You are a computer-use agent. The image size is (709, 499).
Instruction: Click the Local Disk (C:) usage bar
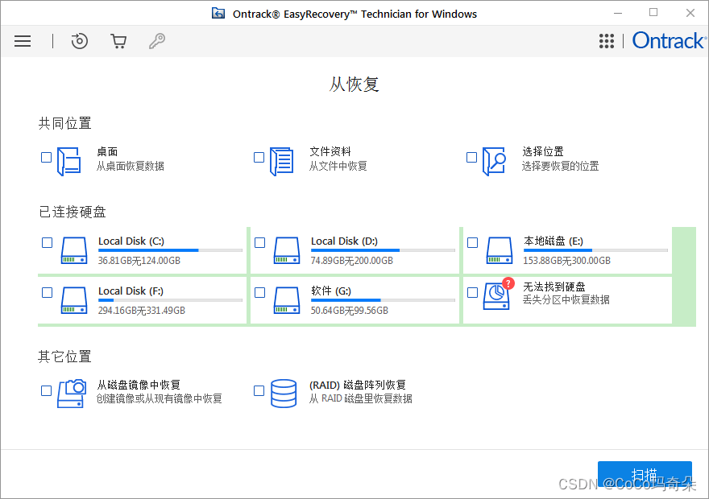(170, 250)
